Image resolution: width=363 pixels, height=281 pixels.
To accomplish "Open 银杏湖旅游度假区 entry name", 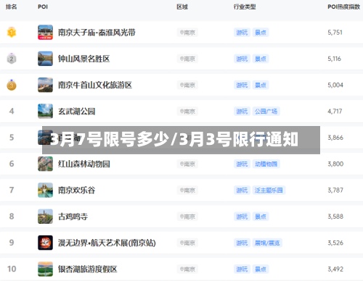I will coord(88,269).
